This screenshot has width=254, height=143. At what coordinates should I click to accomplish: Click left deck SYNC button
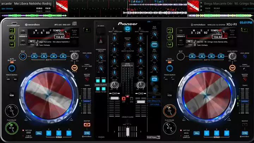(87, 133)
